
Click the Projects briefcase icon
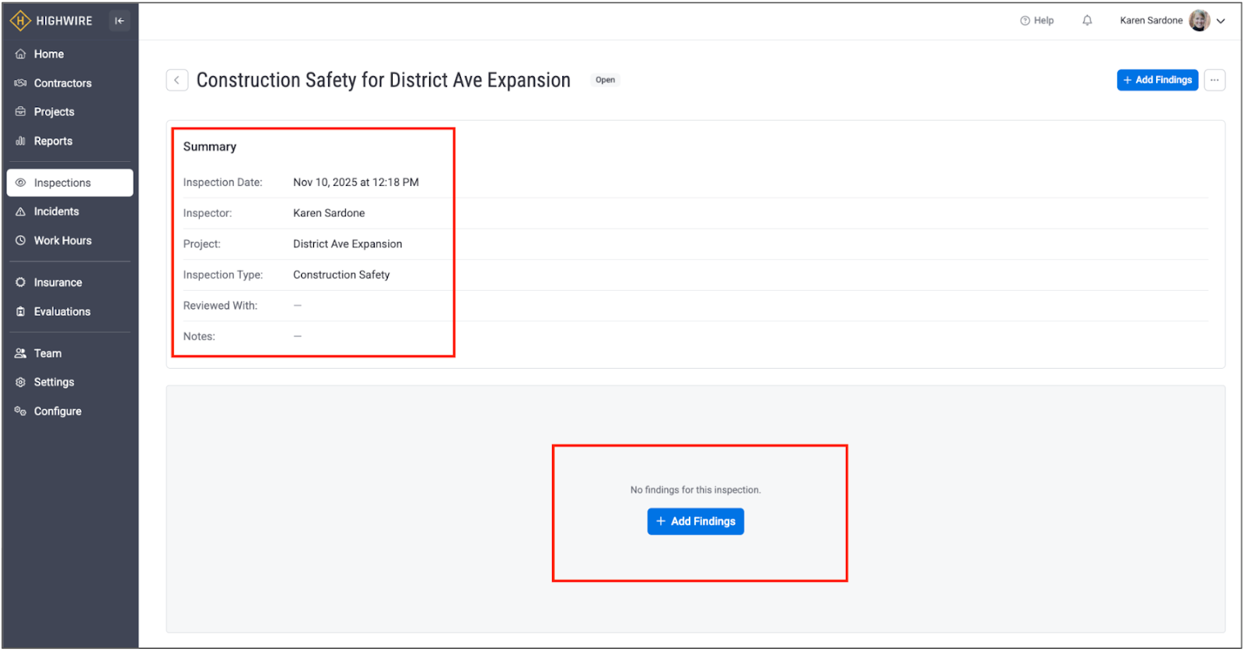pyautogui.click(x=21, y=112)
